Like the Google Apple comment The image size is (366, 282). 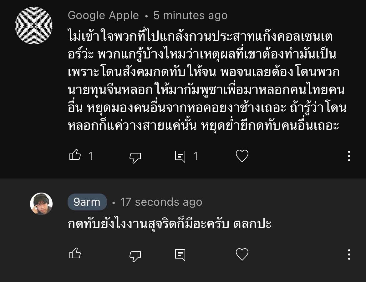(75, 155)
